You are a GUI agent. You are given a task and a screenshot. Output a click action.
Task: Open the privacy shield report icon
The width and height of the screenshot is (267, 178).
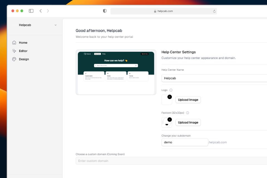pos(105,11)
